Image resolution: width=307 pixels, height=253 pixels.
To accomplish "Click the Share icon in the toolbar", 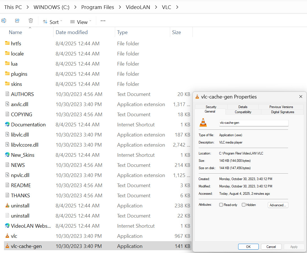I will pos(17,21).
